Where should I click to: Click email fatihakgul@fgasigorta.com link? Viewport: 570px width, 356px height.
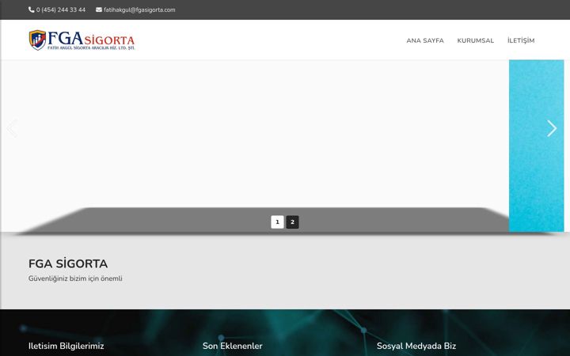139,9
